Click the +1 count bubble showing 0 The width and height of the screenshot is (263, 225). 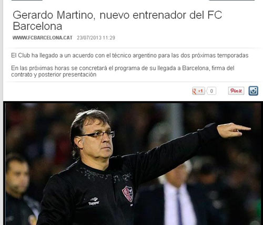tap(211, 91)
